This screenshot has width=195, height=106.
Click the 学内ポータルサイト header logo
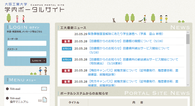34,8
